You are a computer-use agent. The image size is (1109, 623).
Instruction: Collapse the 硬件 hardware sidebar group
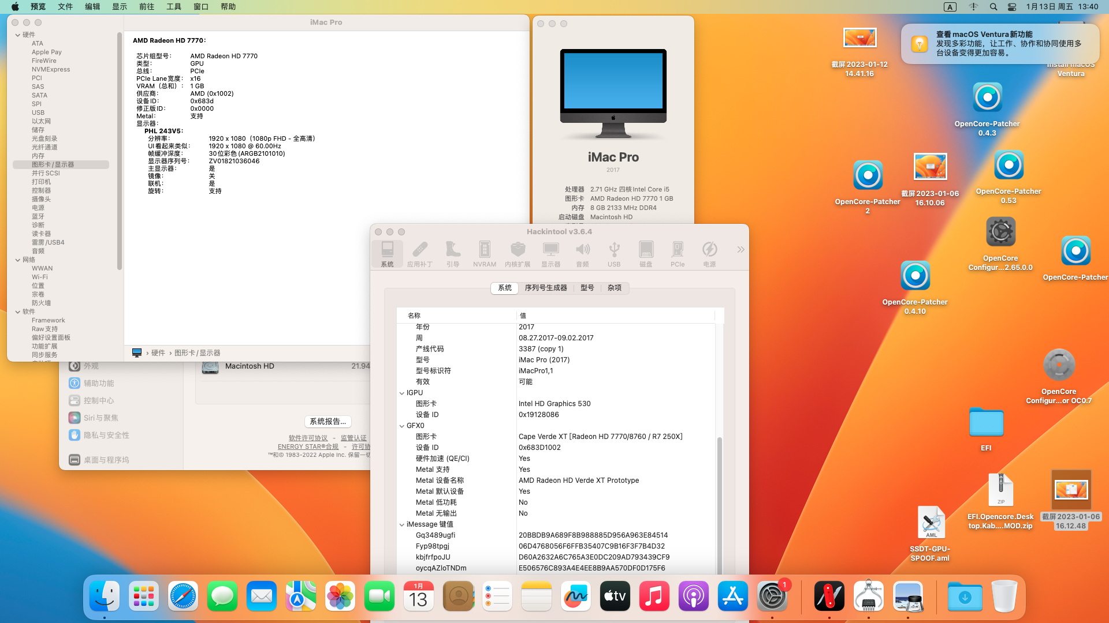18,35
